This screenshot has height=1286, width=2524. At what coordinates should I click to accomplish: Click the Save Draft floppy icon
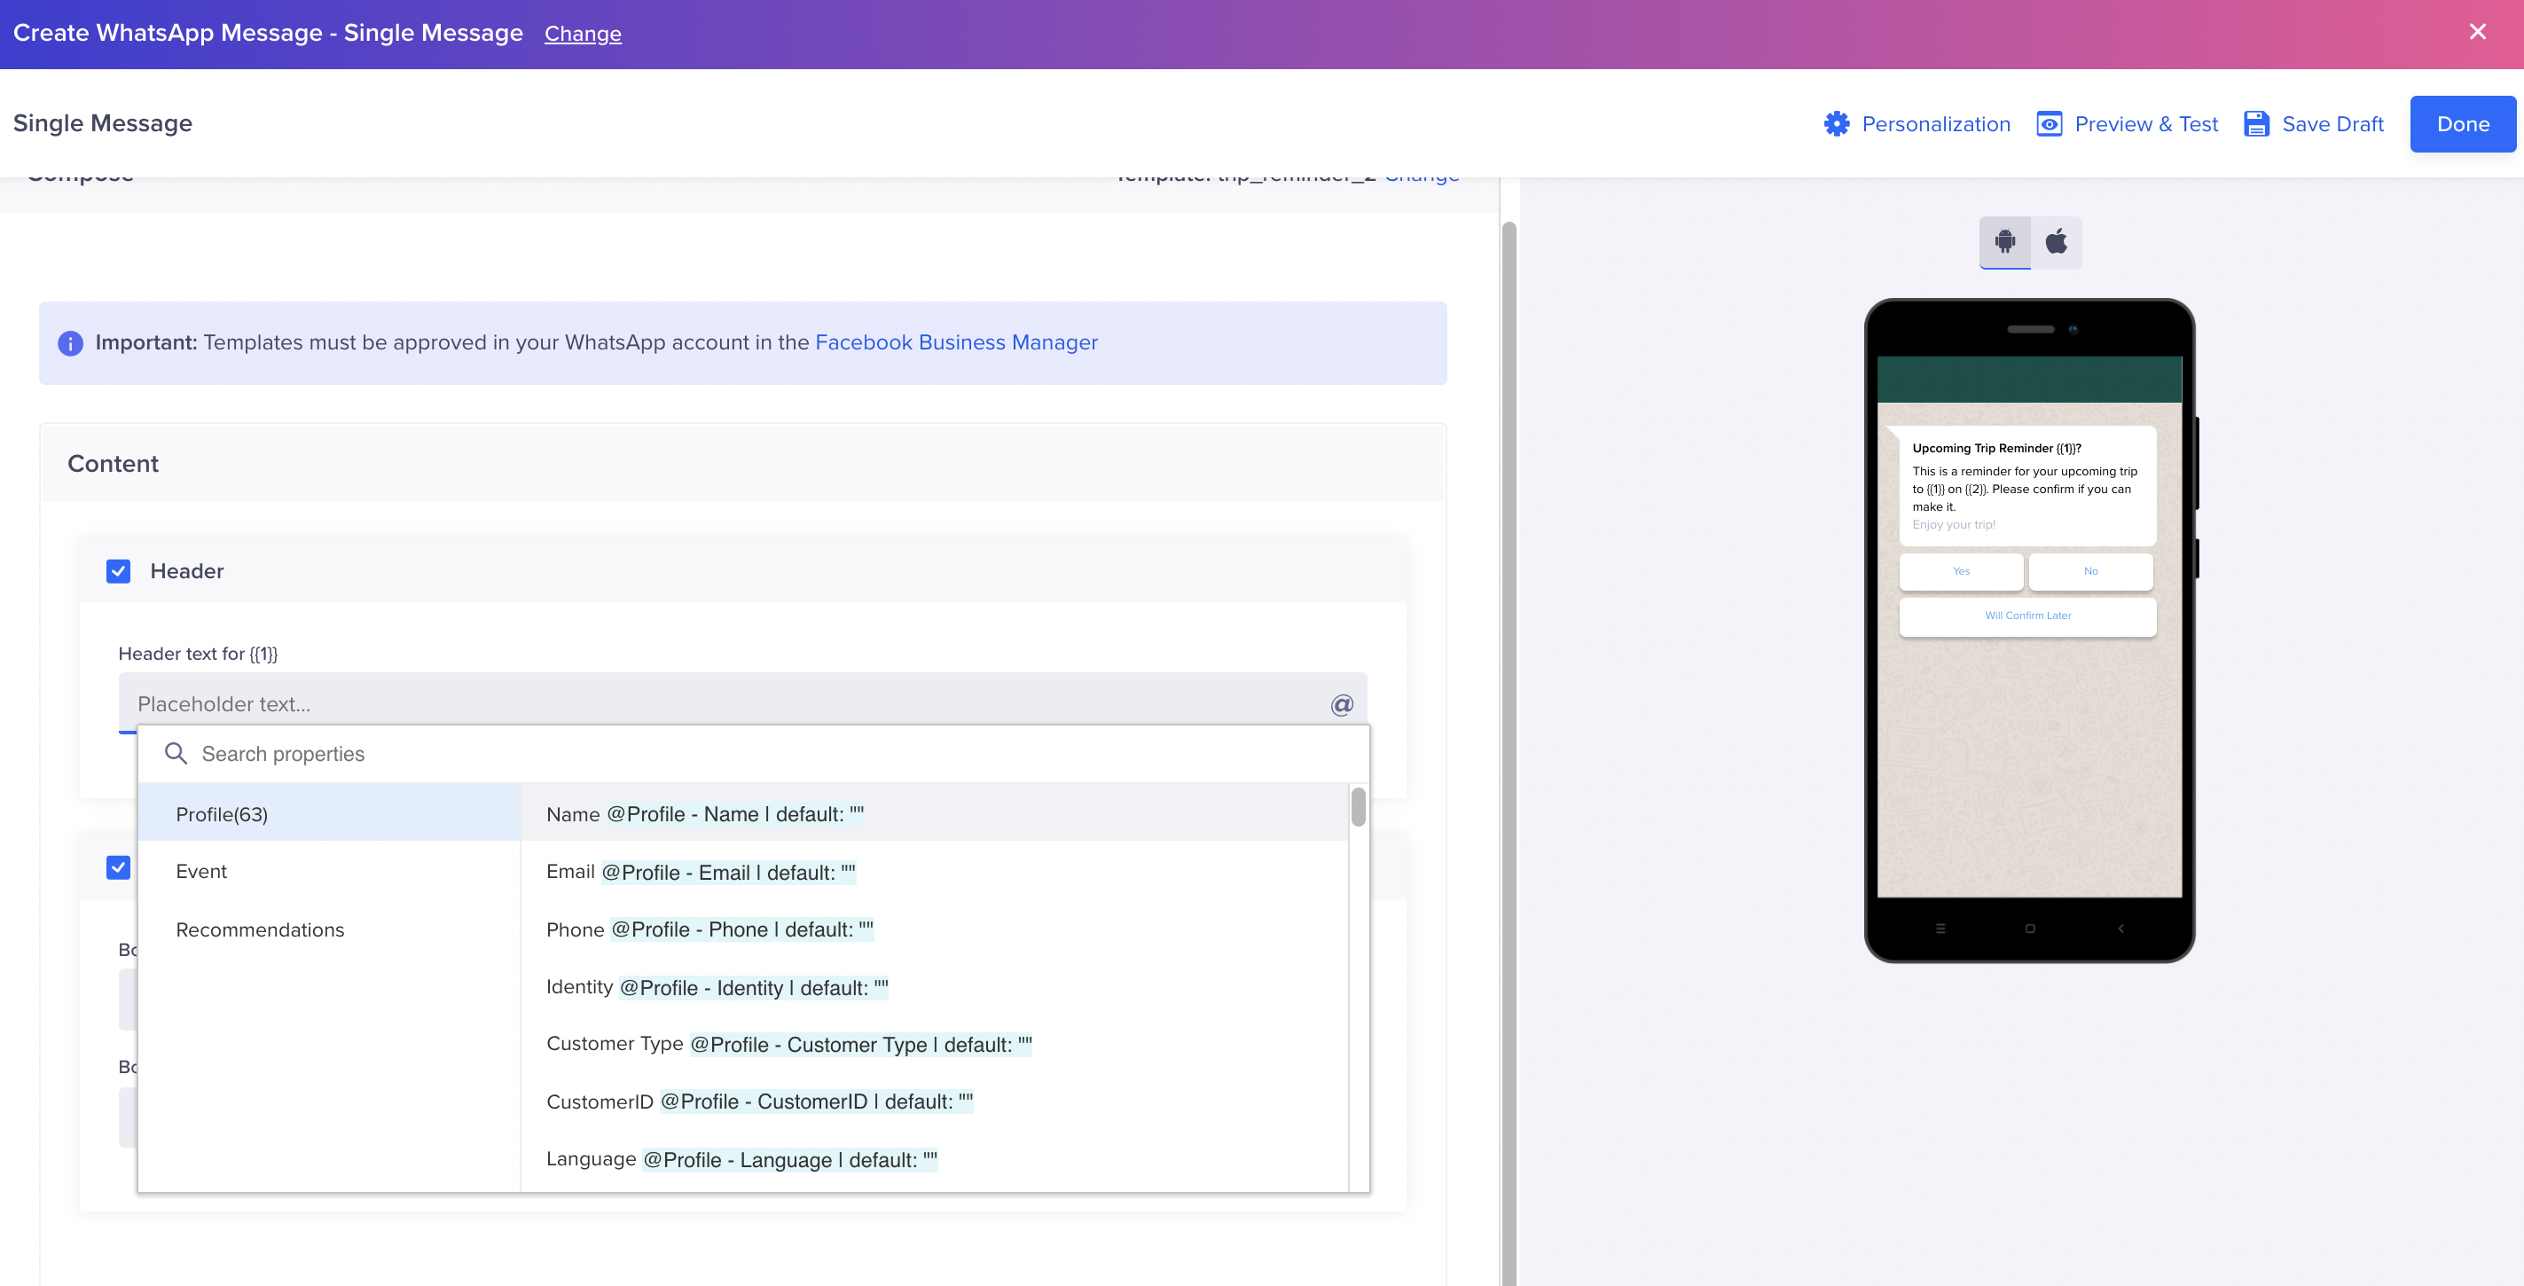pos(2256,124)
